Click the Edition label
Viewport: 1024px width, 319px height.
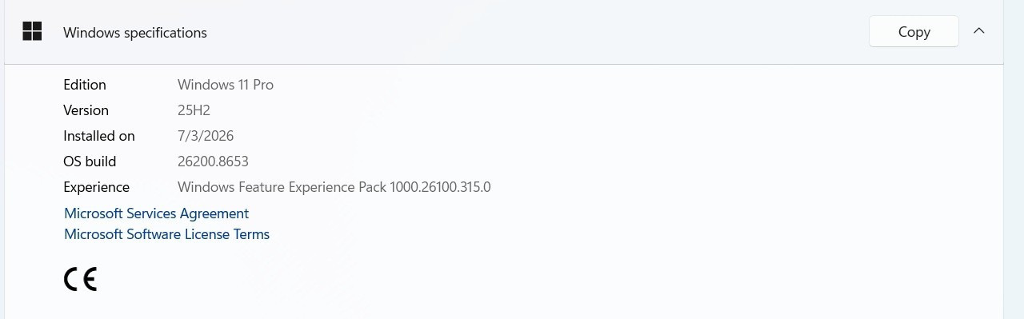[x=85, y=85]
